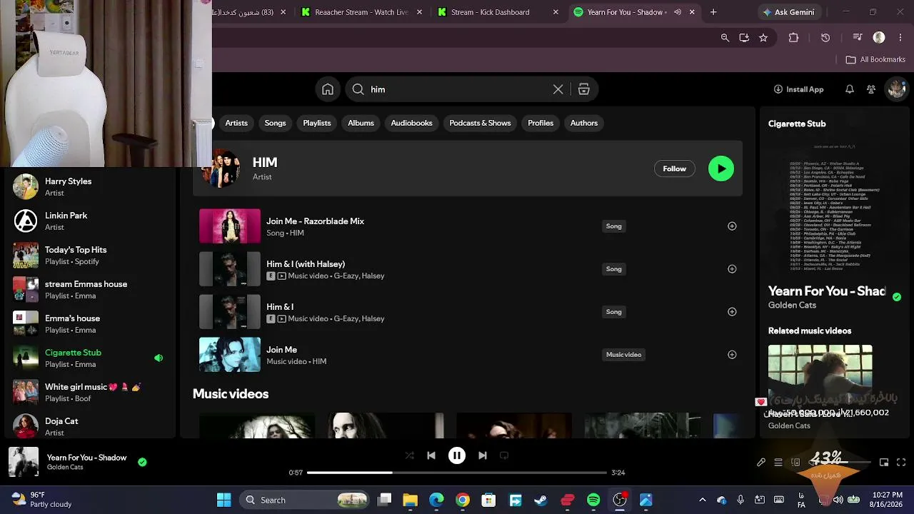Click the 'him' search input field
Image resolution: width=914 pixels, height=514 pixels.
pos(457,89)
